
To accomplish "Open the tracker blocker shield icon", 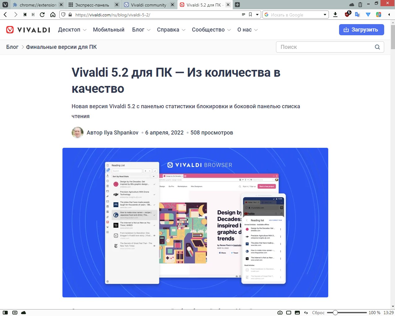I will [63, 15].
